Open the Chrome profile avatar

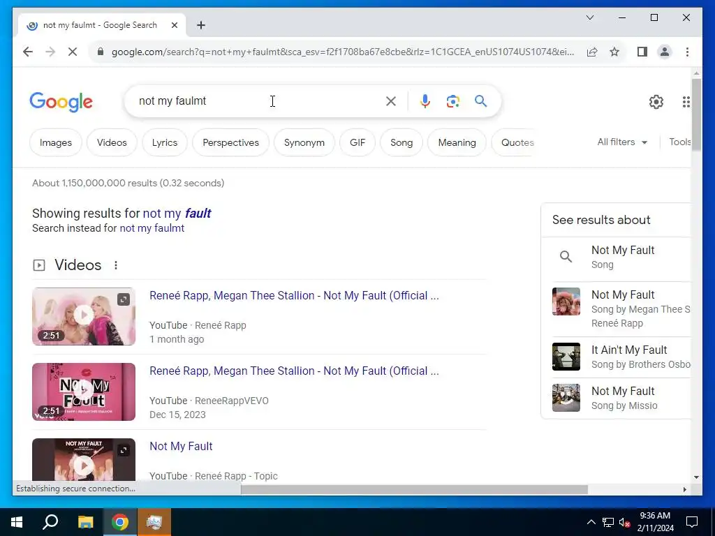[665, 52]
